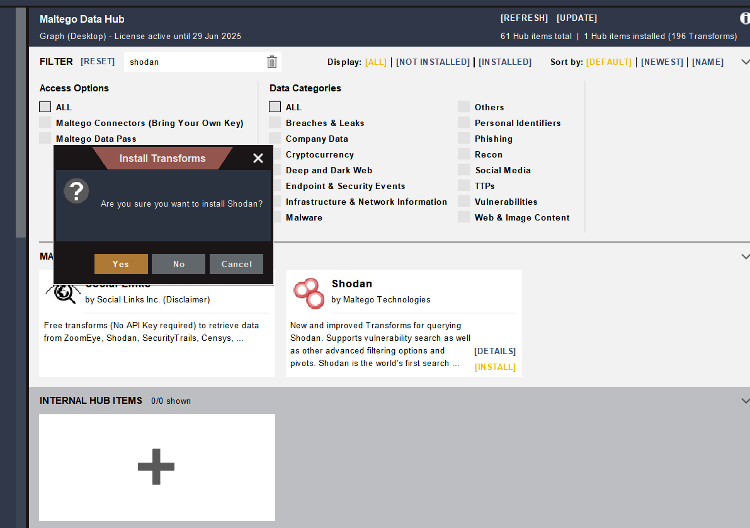Open the info icon in Data Hub header
Image resolution: width=750 pixels, height=528 pixels.
pyautogui.click(x=745, y=18)
